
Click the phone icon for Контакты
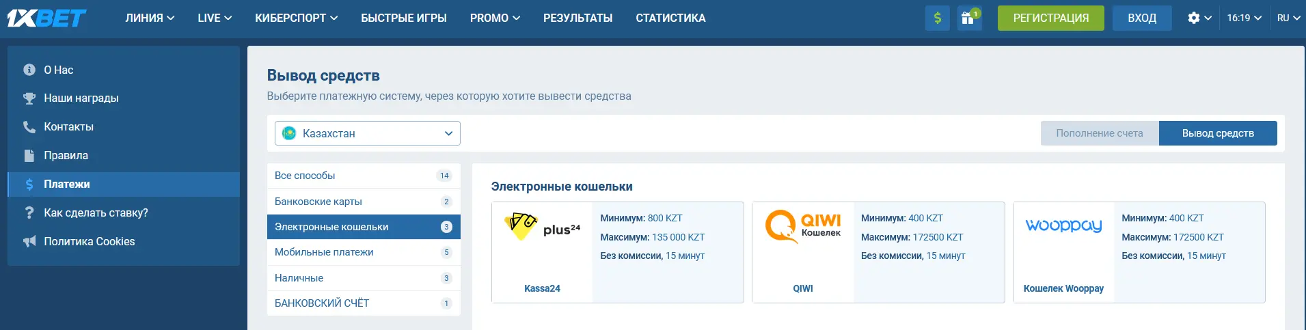[x=29, y=127]
